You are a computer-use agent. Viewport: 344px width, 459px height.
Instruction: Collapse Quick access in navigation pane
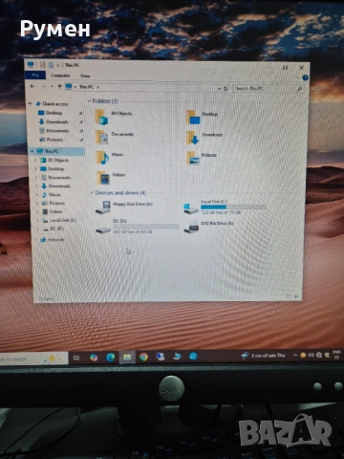coord(31,103)
